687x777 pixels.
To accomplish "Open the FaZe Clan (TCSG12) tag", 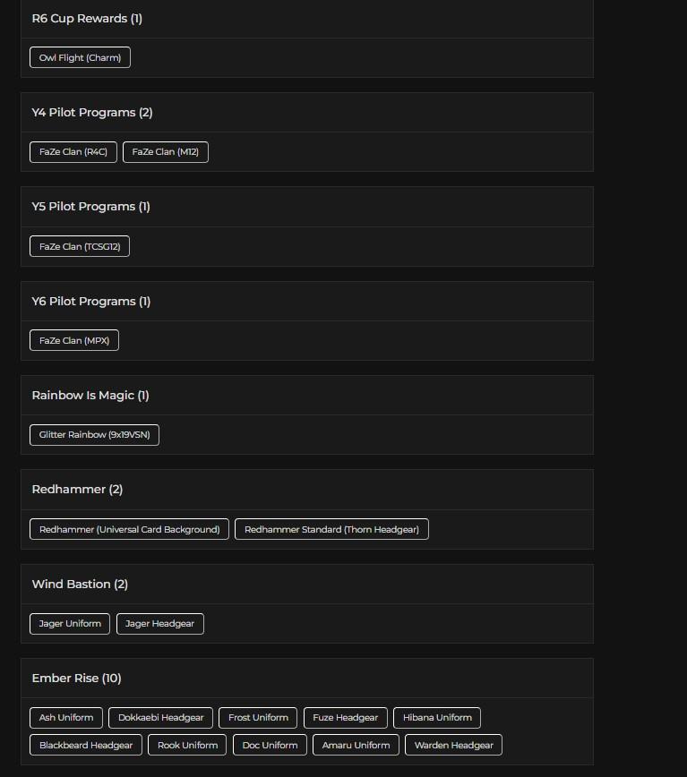I will click(80, 246).
